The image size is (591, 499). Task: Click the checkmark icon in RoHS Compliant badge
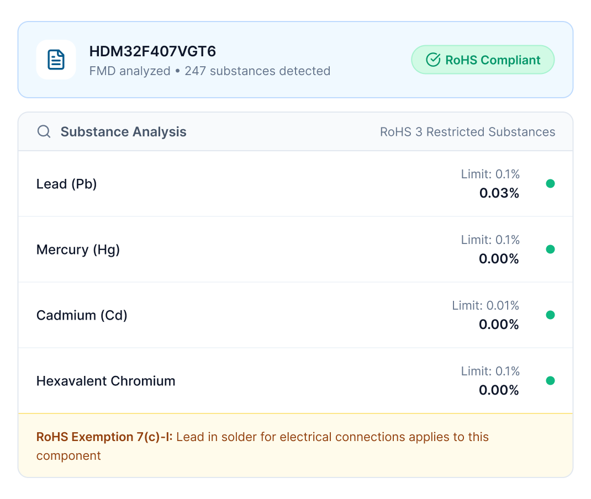(x=433, y=60)
